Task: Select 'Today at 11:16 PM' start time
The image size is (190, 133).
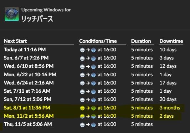Action: pos(25,50)
